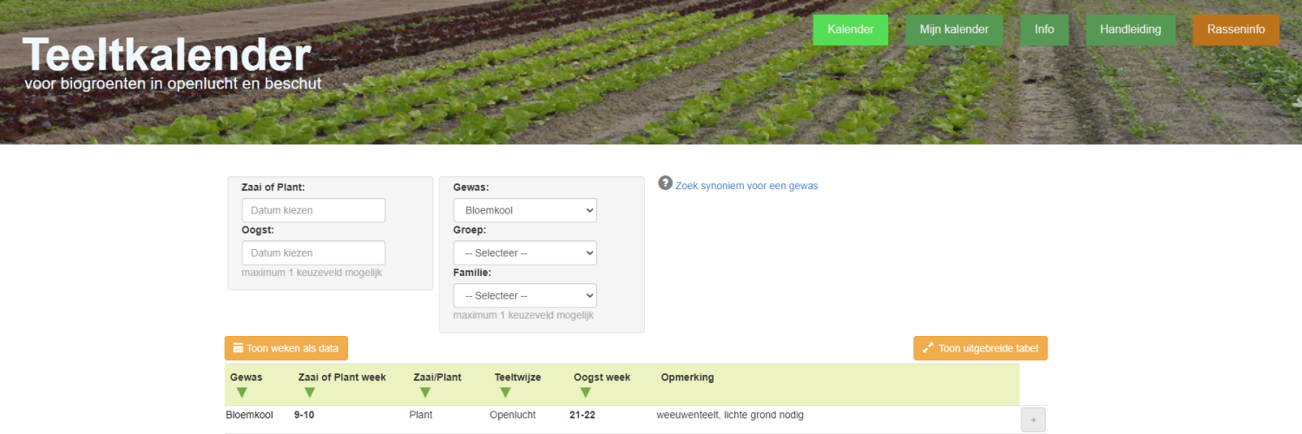The width and height of the screenshot is (1302, 434).
Task: Sort by Zaai of Plant week arrow
Action: pos(310,392)
